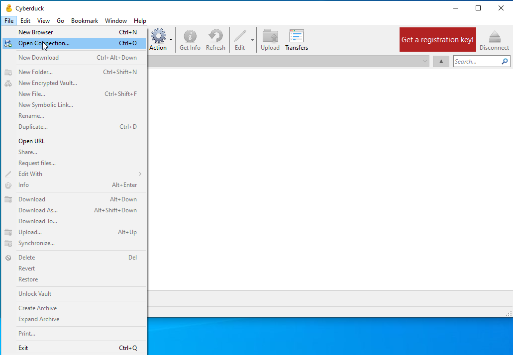Click the Edit With pencil icon

8,174
